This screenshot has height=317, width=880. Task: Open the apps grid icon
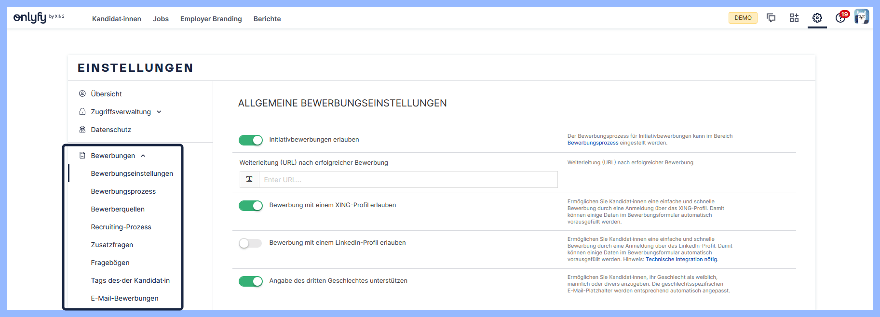pos(794,18)
